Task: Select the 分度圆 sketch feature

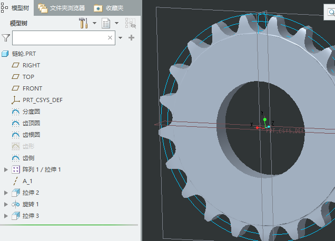Action: [x=31, y=112]
